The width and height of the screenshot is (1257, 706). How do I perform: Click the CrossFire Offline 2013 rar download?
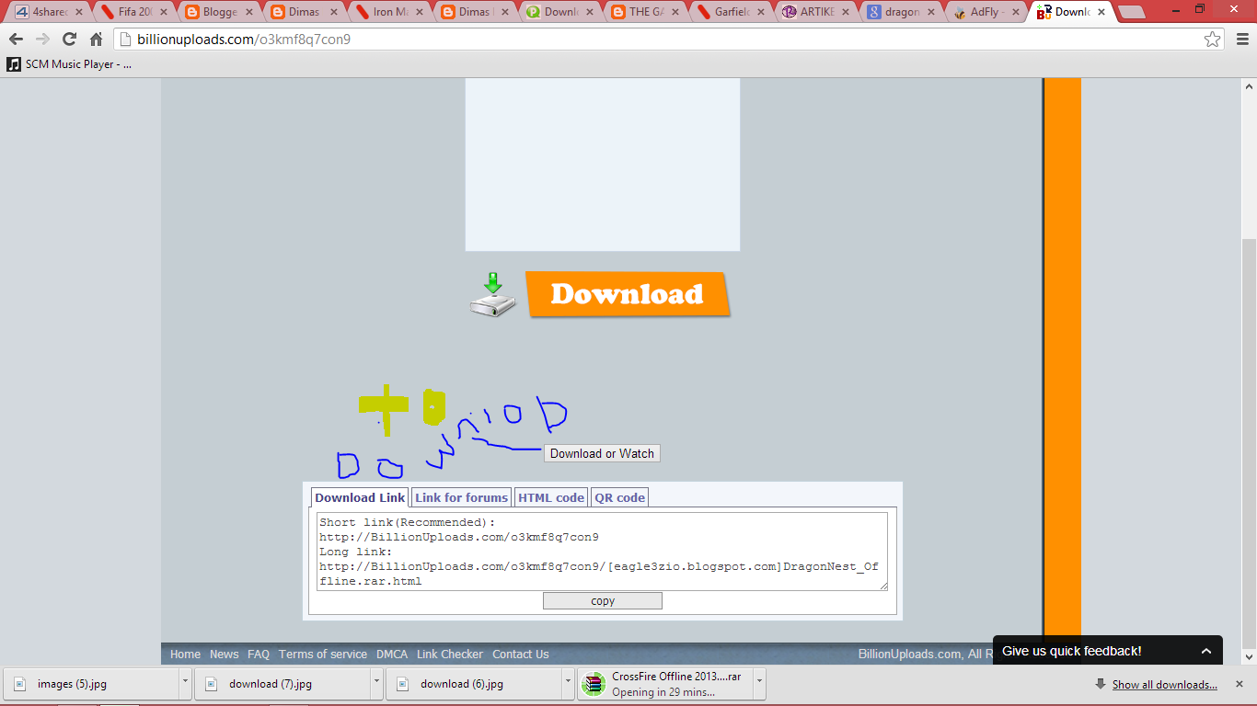665,684
